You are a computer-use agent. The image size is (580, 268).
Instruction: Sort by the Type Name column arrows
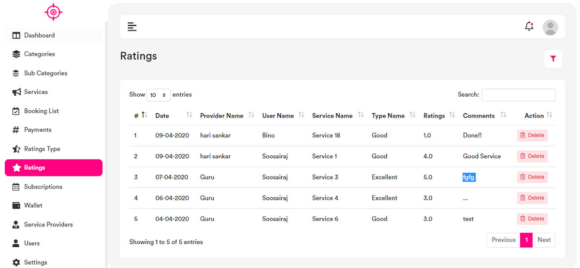tap(412, 115)
